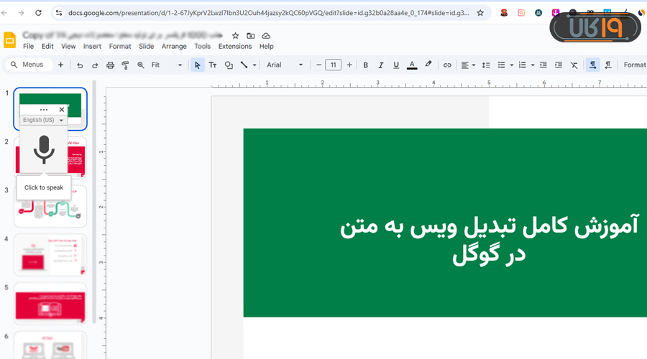Select slide 3 thumbnail

tap(50, 206)
